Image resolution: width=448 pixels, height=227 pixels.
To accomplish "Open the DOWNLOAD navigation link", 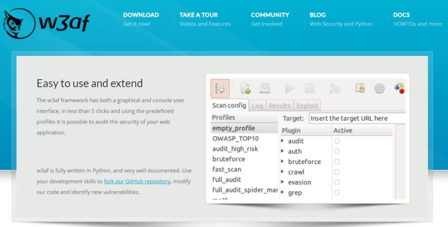I will (x=141, y=15).
